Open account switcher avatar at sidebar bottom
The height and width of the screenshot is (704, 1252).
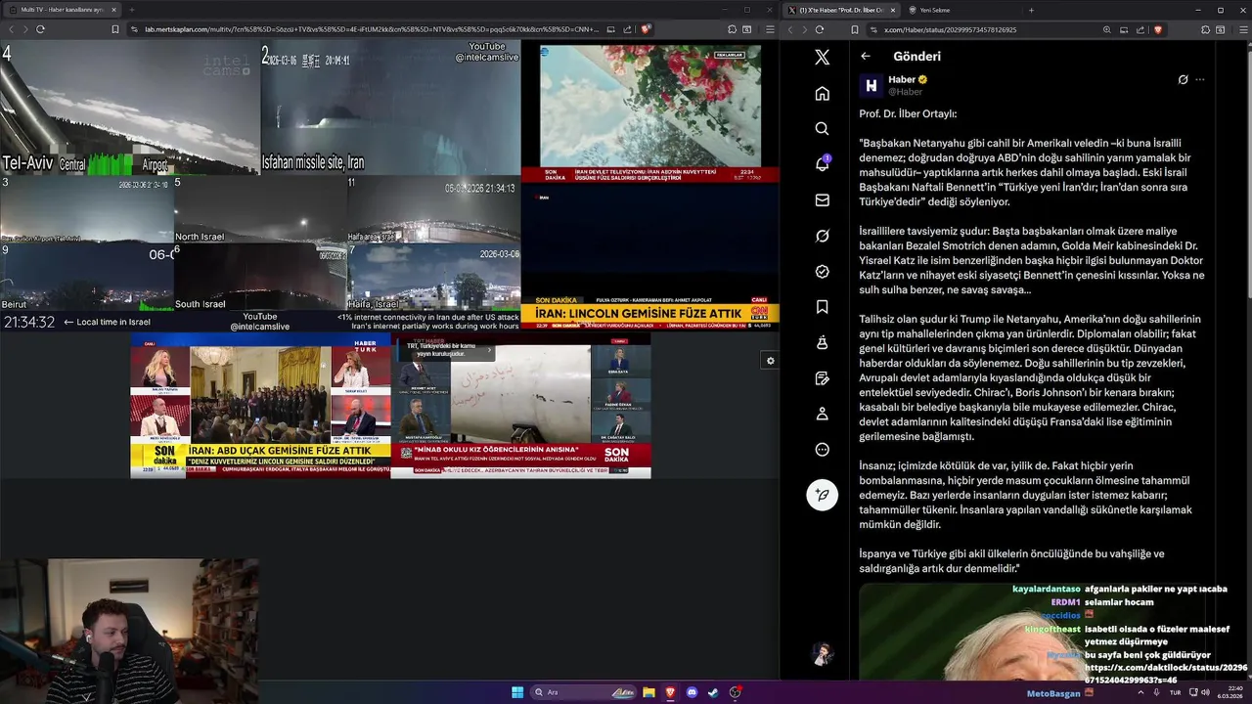pyautogui.click(x=822, y=653)
